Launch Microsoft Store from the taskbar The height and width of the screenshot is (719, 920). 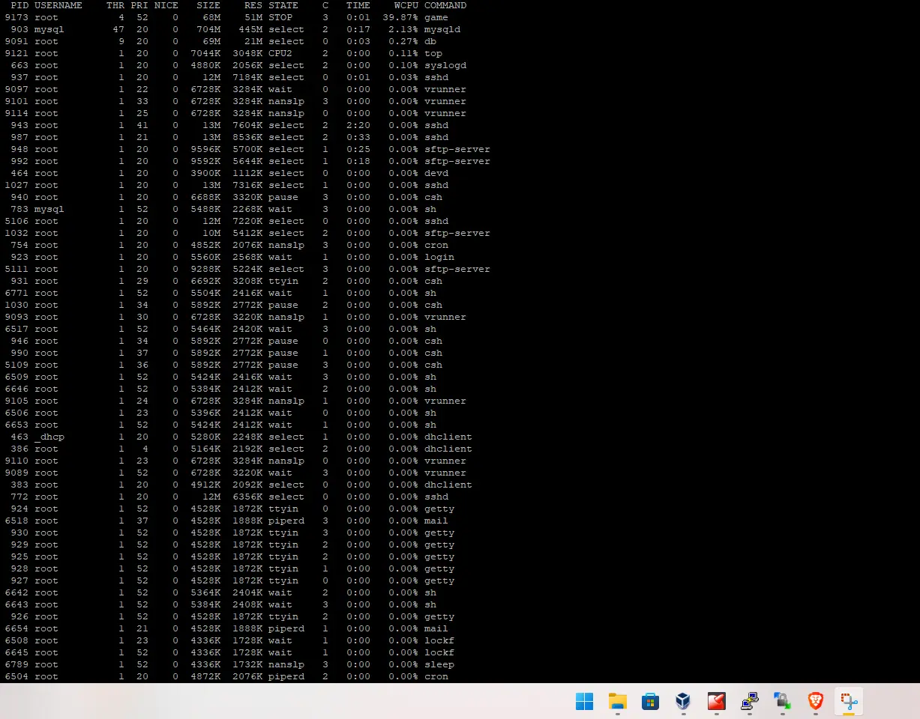(x=650, y=701)
